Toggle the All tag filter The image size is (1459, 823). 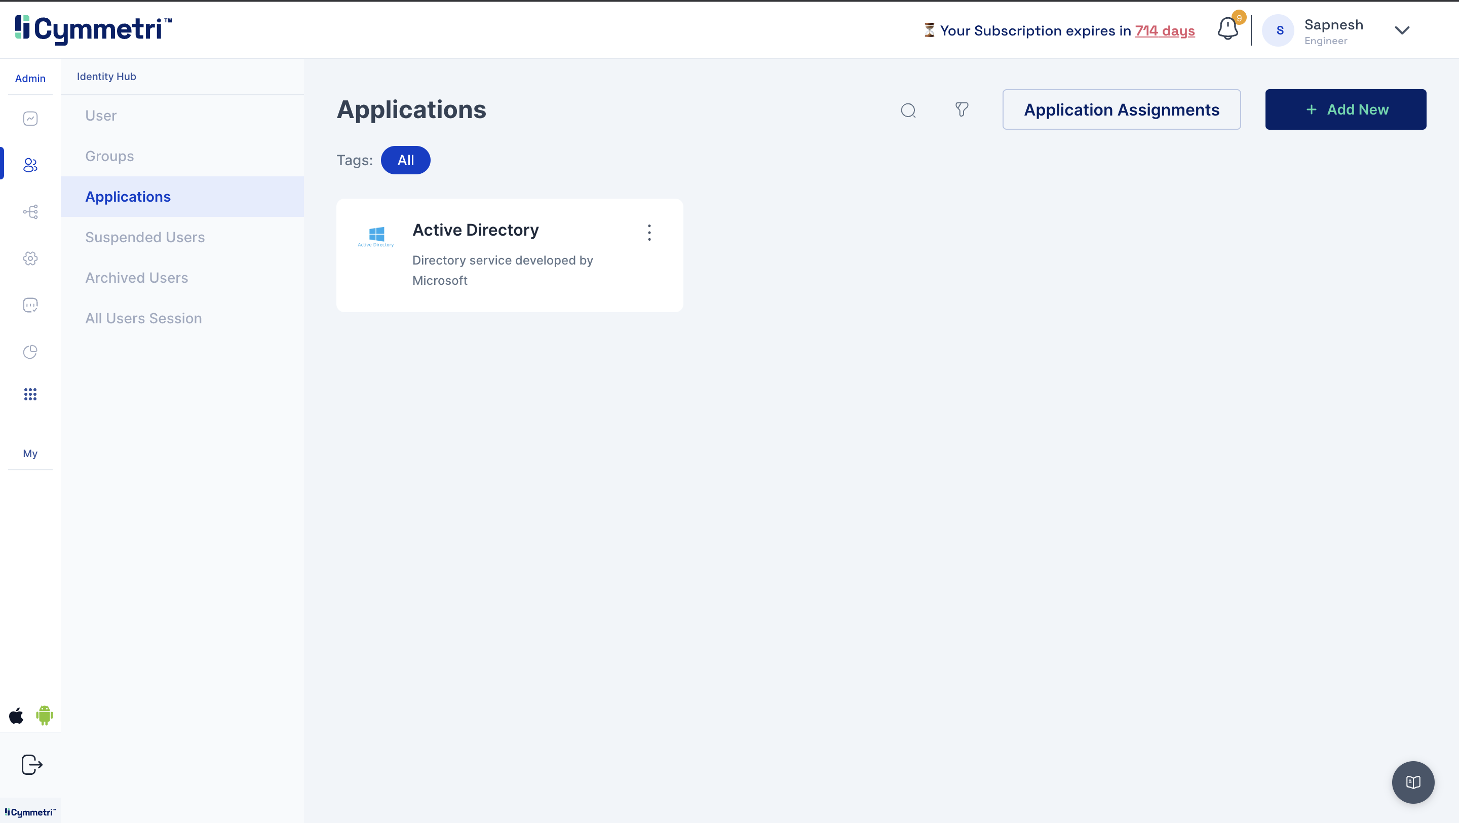pos(405,160)
